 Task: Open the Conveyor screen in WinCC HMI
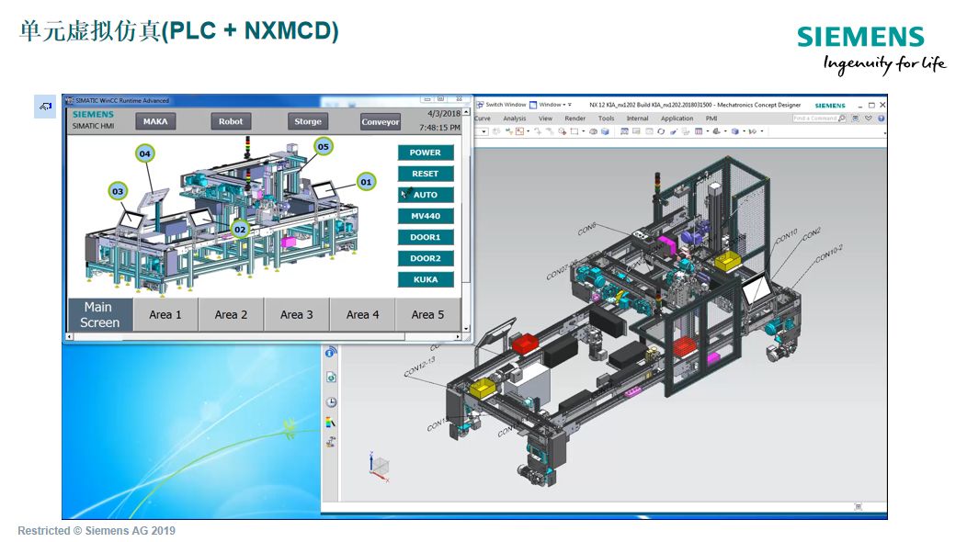coord(381,121)
